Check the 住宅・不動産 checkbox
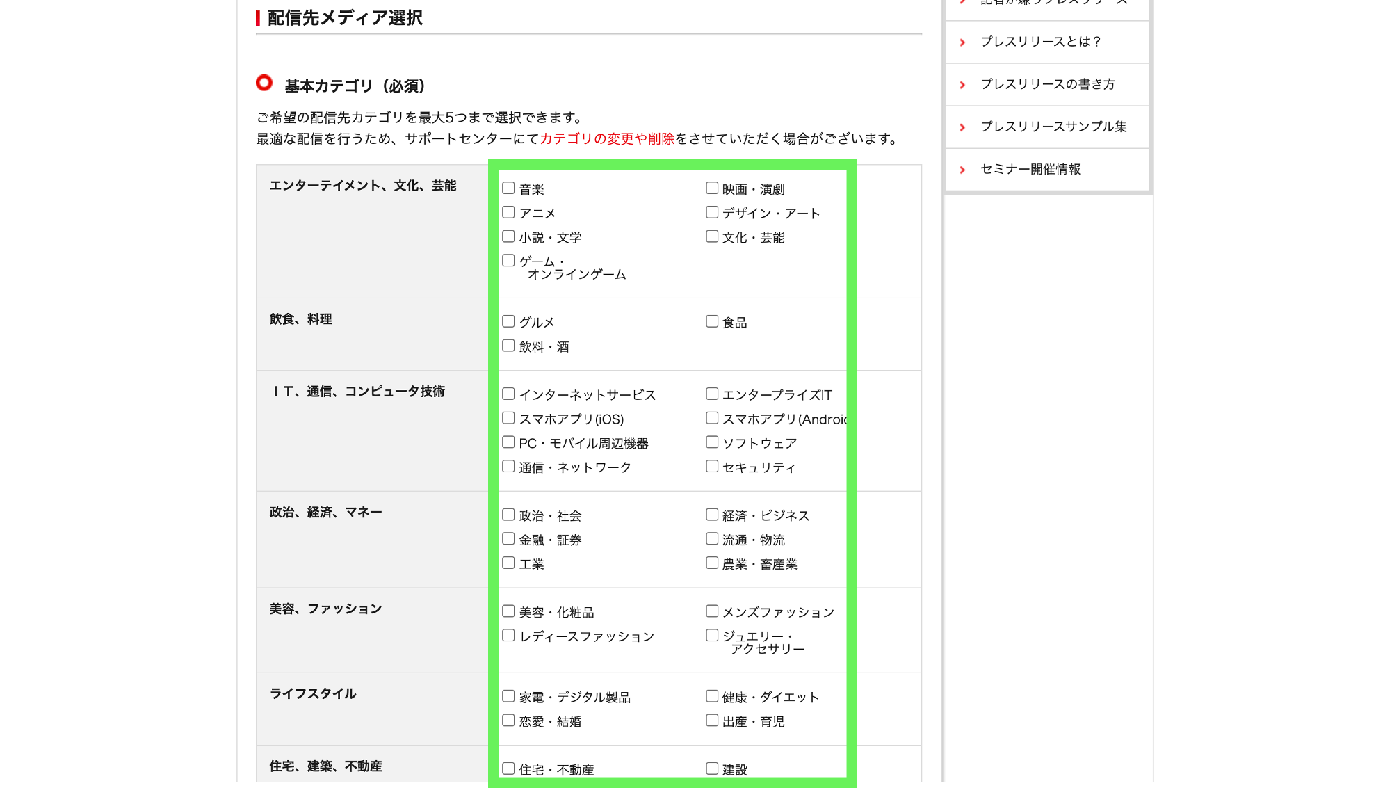 tap(508, 769)
